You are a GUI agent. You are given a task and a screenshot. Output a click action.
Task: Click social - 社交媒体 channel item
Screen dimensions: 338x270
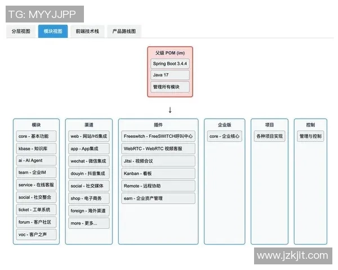(89, 186)
